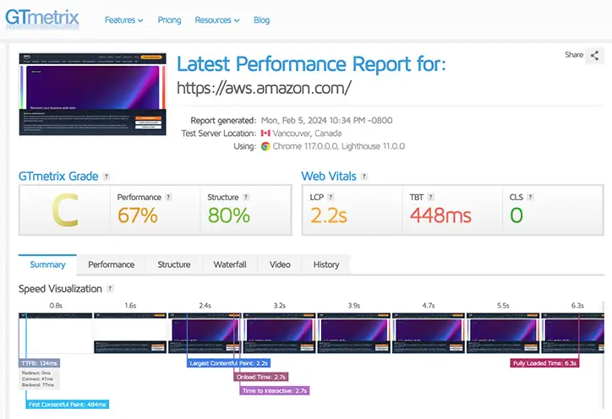Open help icon next to GTmetrix Grade
This screenshot has height=419, width=612.
point(107,177)
